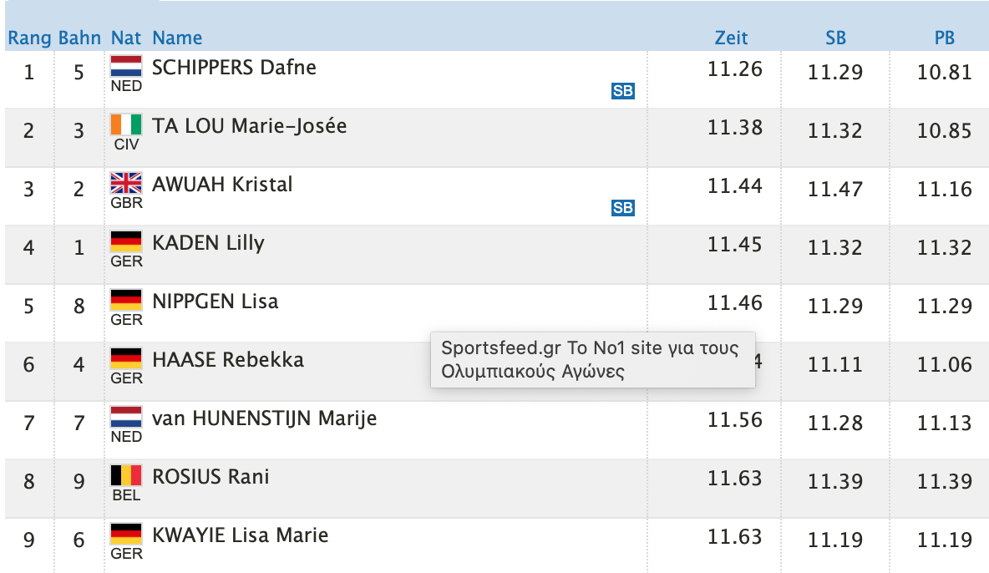The width and height of the screenshot is (989, 573).
Task: Click the 11.26 time for SCHIPPERS
Action: point(734,68)
